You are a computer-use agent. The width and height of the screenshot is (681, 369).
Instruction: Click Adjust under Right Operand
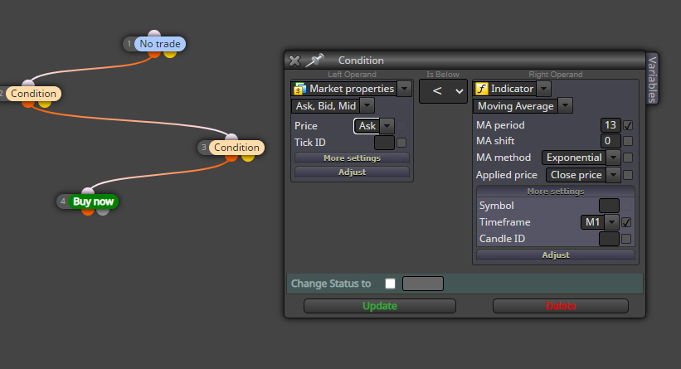click(x=556, y=255)
